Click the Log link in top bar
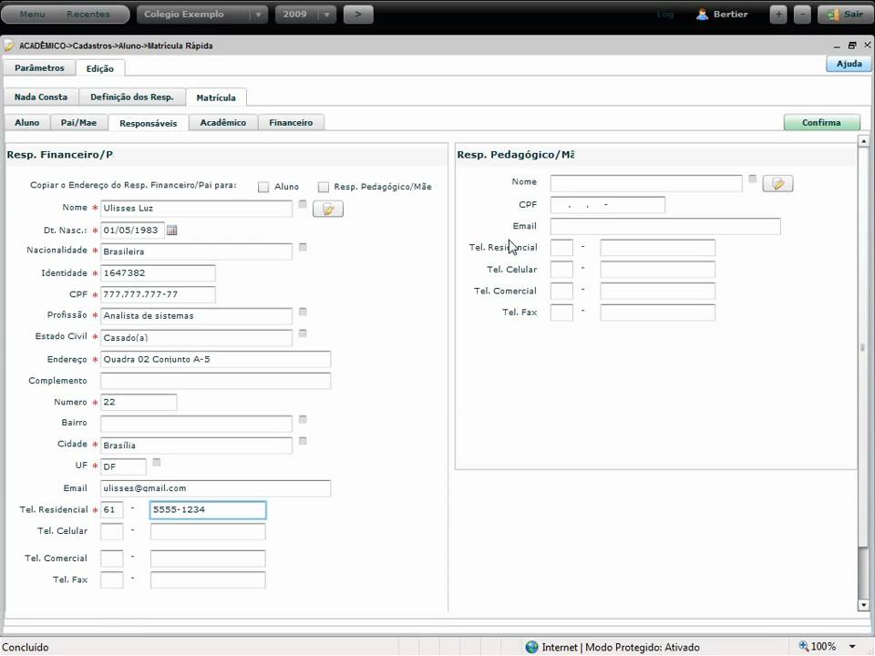 coord(665,15)
